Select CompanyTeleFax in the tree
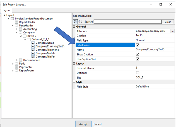Viewport: 176px width, 127px height. [45, 57]
